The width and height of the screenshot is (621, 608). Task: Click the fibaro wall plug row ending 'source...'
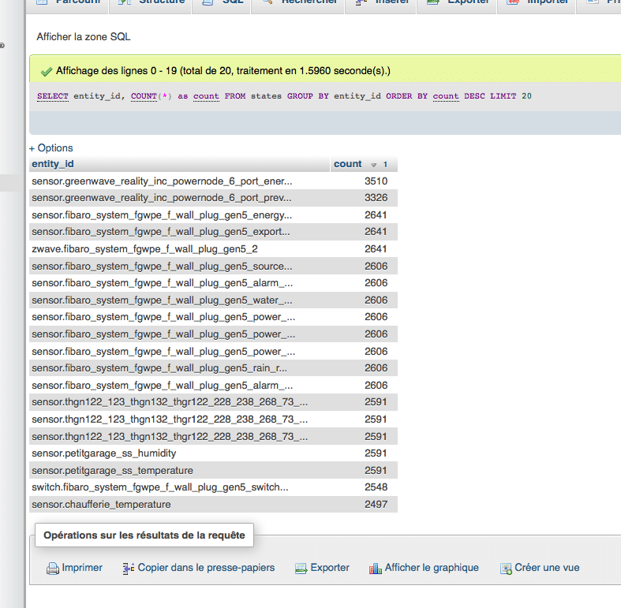coord(213,266)
